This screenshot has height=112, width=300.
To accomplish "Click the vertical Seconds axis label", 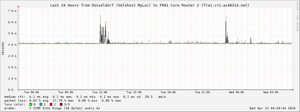I will point(3,48).
